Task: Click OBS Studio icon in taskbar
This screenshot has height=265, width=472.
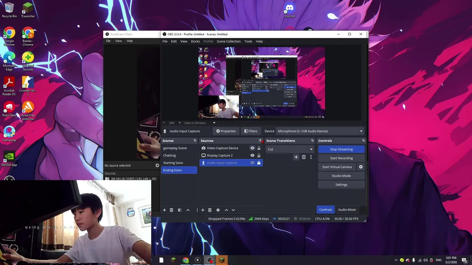Action: (x=210, y=260)
